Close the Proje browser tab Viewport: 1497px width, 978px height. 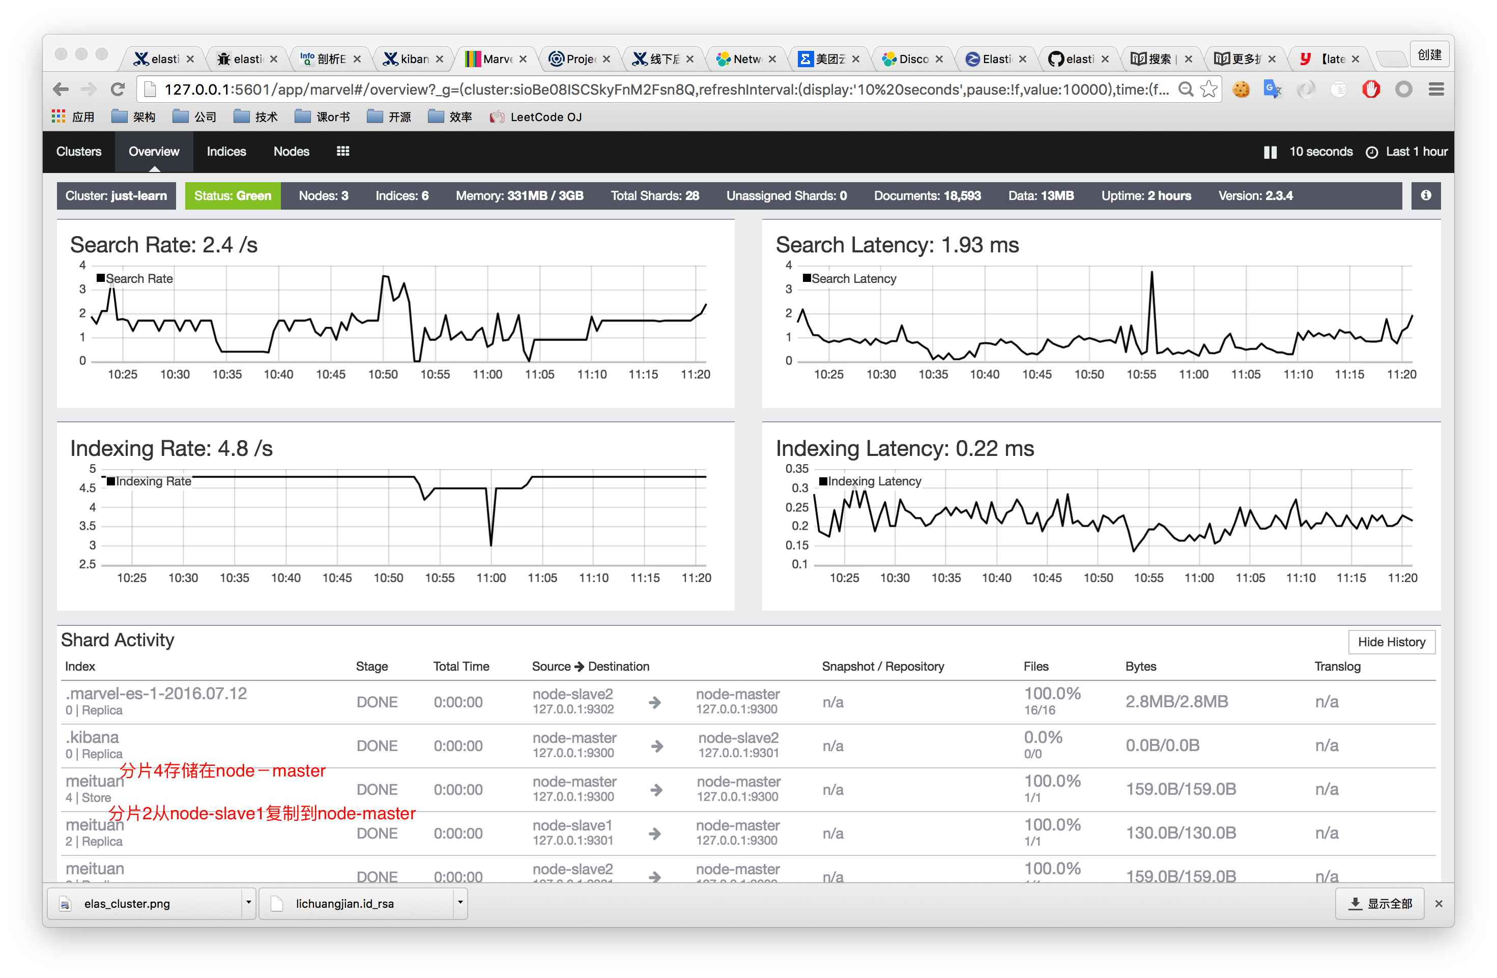point(607,59)
